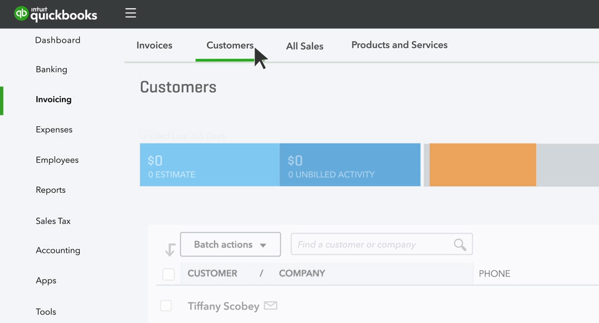Check the checkbox beside Tiffany Scobey

(165, 305)
